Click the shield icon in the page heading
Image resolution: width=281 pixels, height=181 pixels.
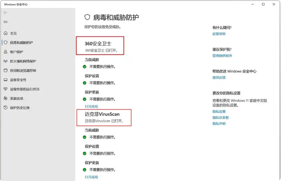(87, 17)
